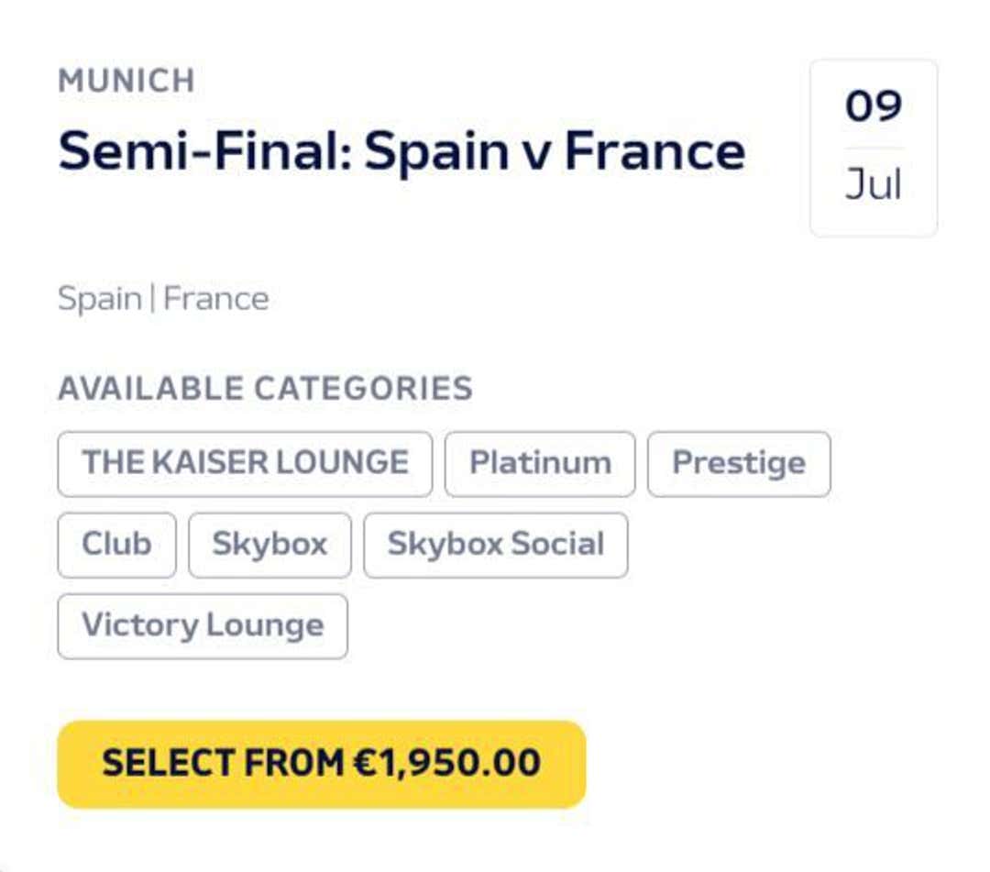Click France in the grey teams subtitle
This screenshot has width=990, height=872.
216,299
